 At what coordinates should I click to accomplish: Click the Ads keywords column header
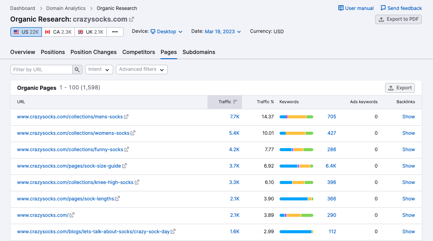364,102
